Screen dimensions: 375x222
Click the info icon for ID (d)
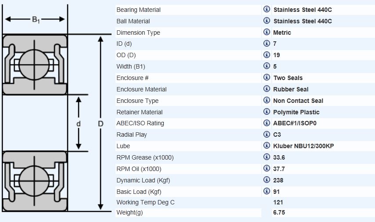click(267, 44)
